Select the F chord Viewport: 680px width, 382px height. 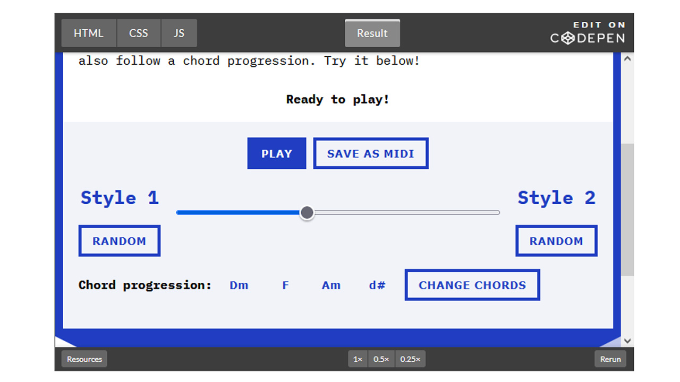(x=285, y=285)
